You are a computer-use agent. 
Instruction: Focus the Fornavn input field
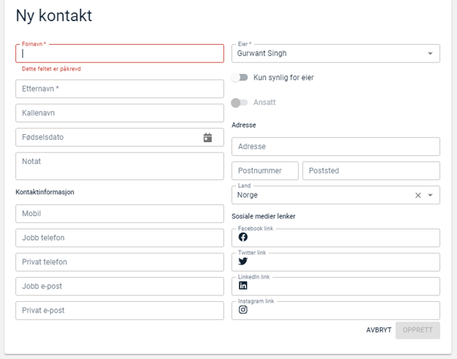point(119,53)
